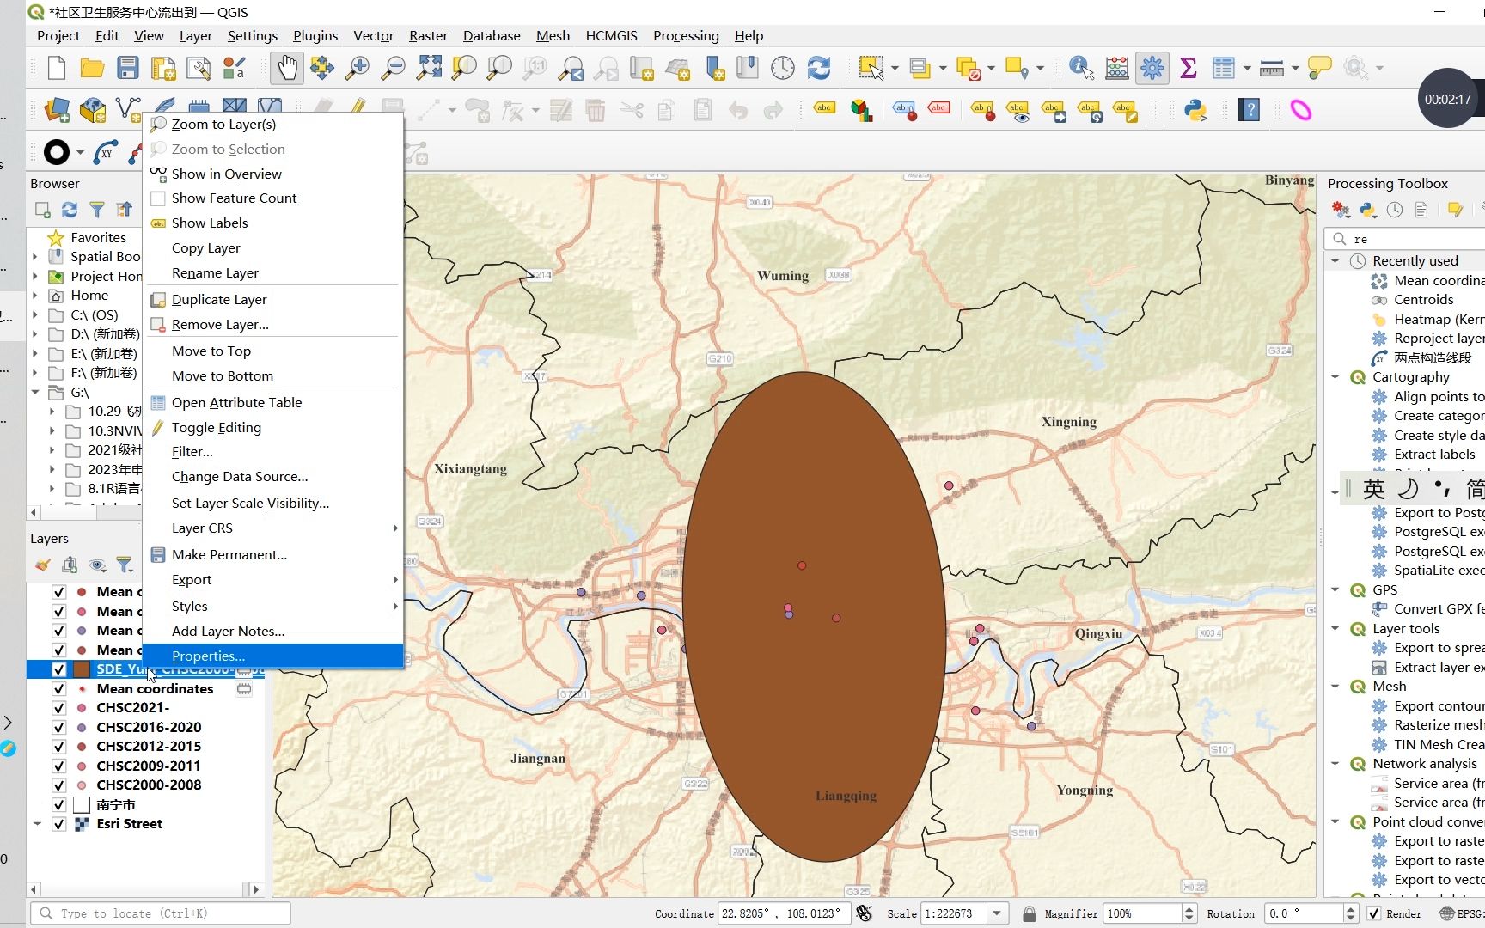Toggle the Render checkbox in status bar
The image size is (1485, 928).
1373,913
